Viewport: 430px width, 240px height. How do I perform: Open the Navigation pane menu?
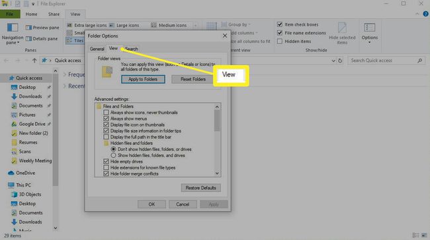click(x=13, y=34)
